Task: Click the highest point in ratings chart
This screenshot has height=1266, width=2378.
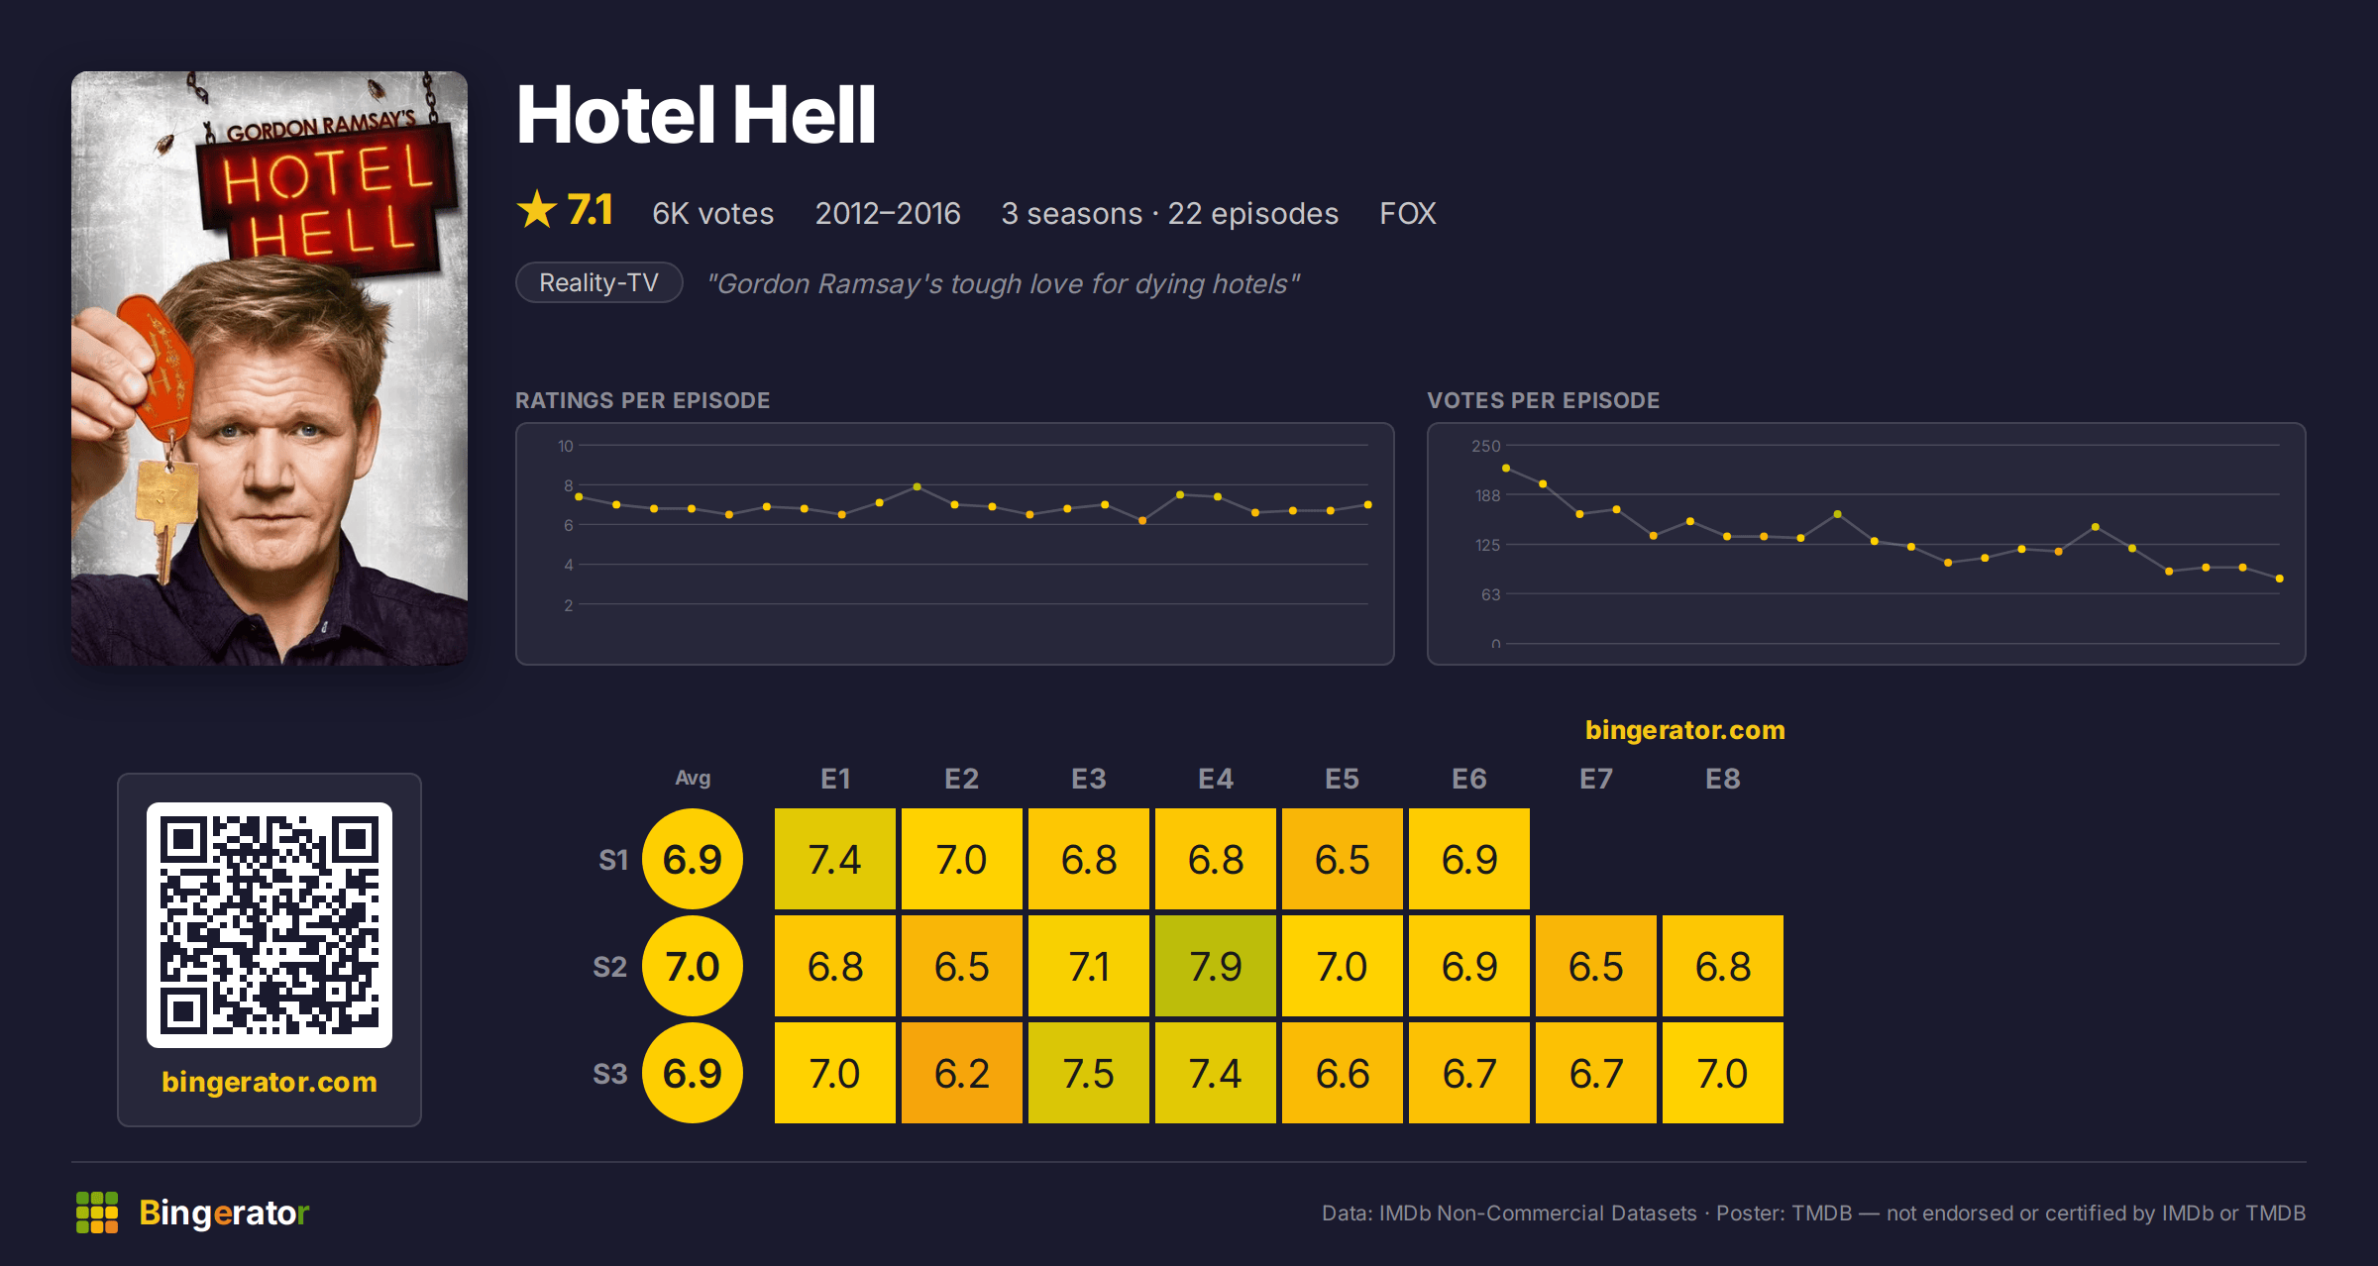Action: tap(918, 486)
